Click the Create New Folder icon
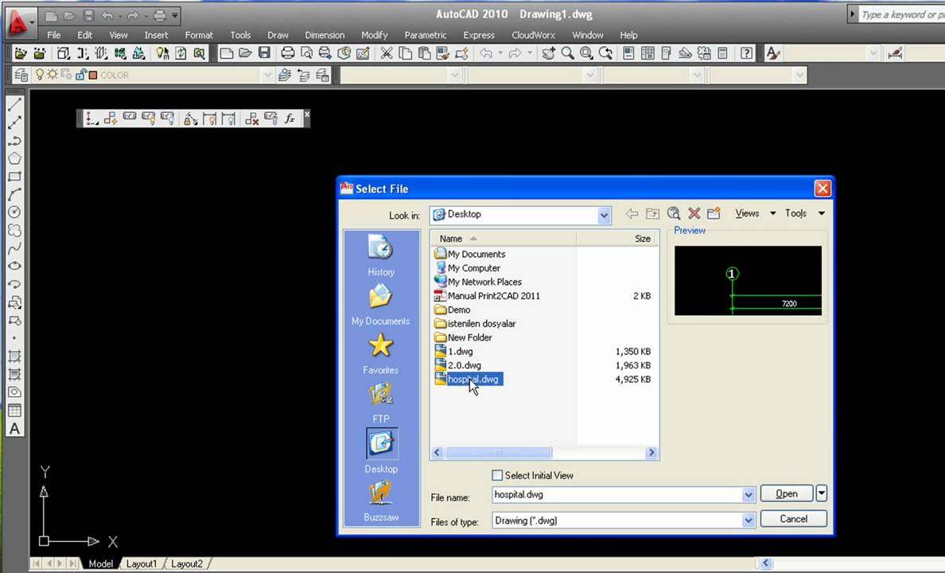 point(714,213)
